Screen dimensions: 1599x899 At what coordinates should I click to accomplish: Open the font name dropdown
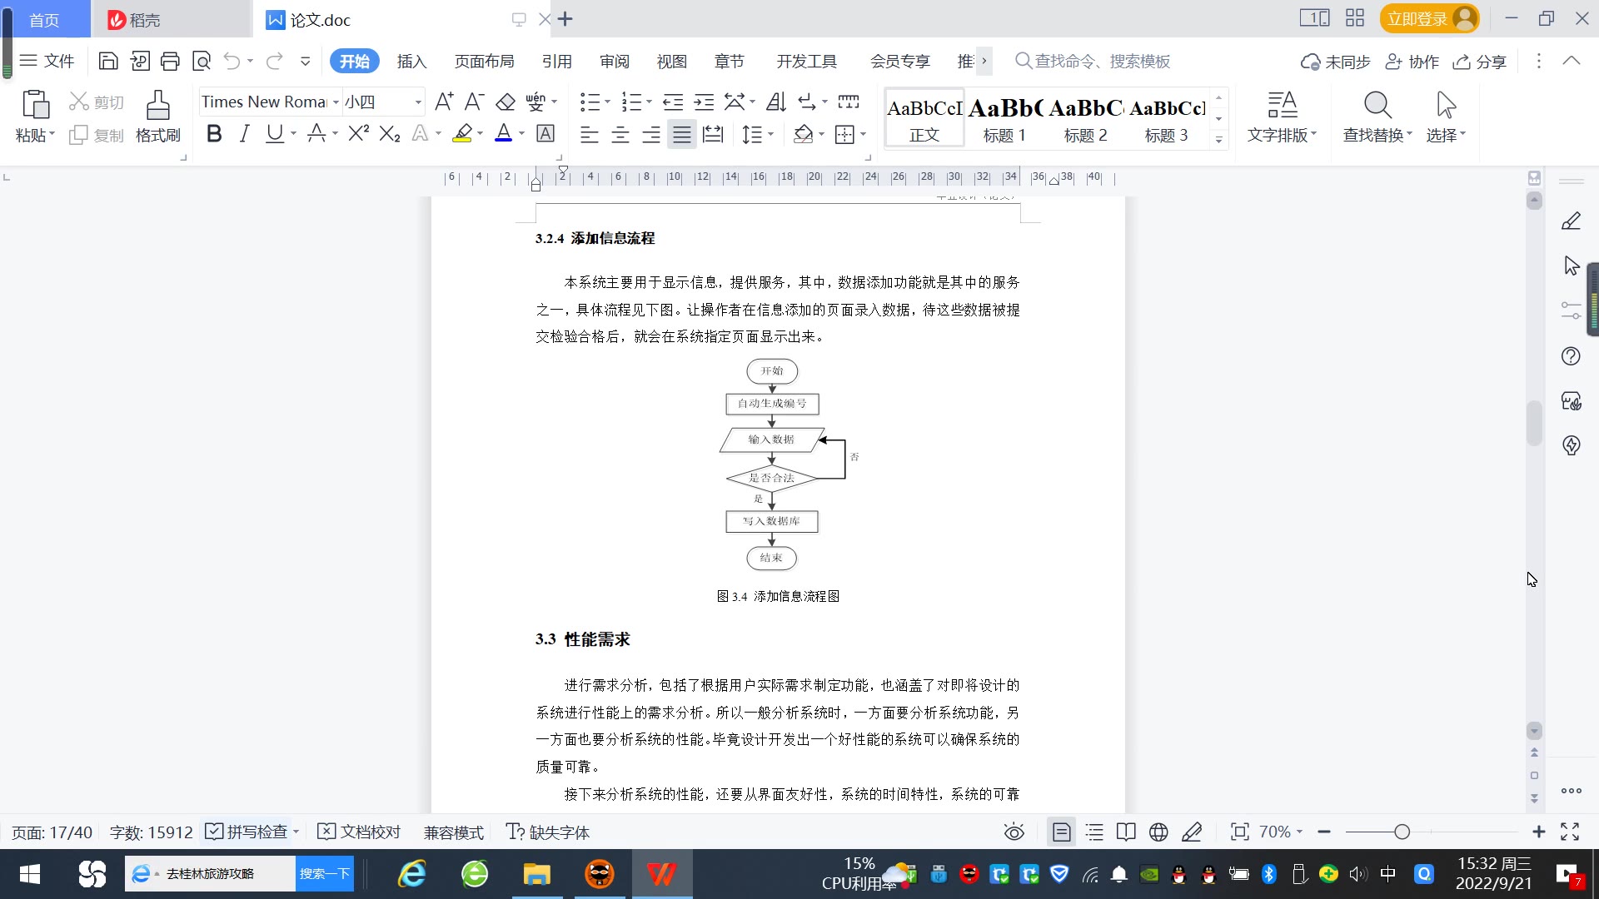pyautogui.click(x=336, y=102)
